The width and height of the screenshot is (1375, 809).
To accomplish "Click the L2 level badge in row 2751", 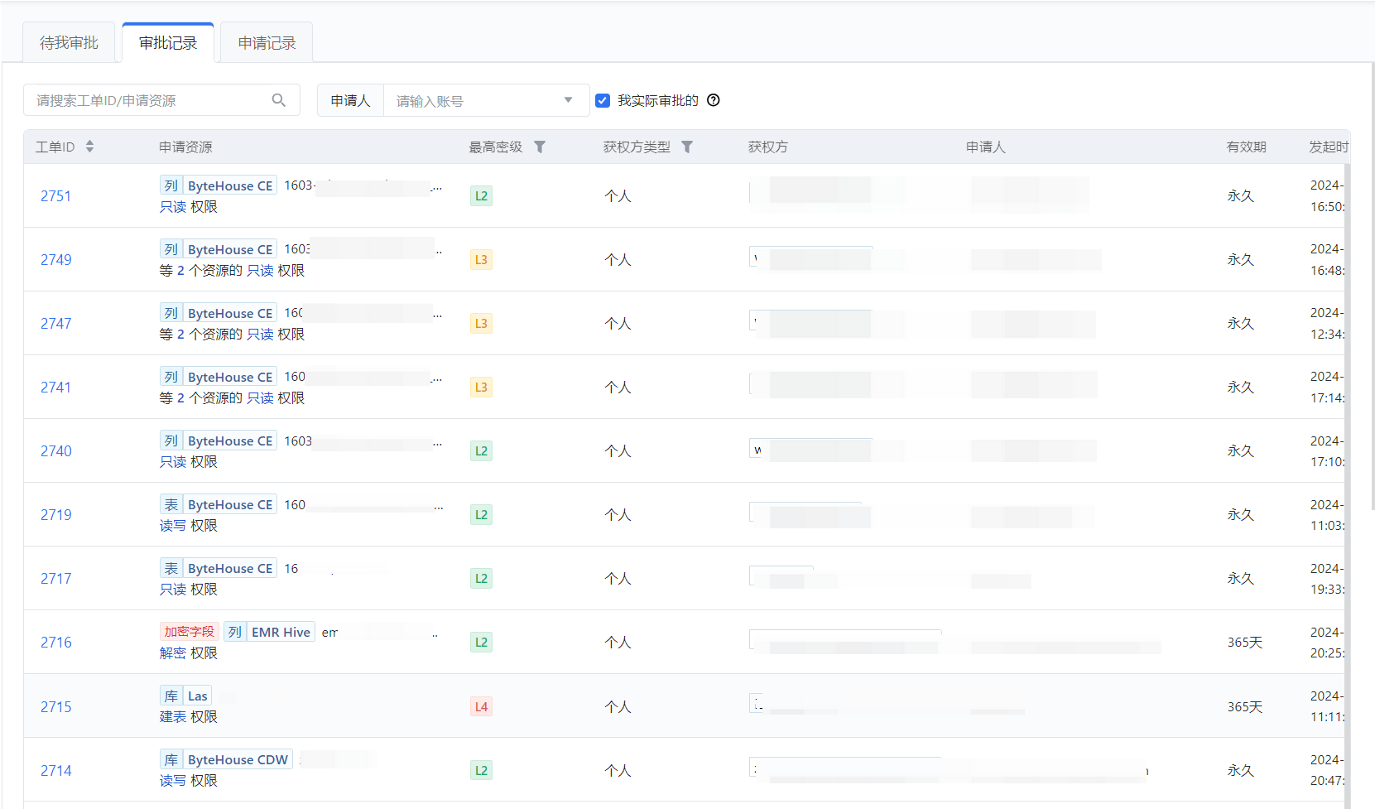I will pos(481,196).
